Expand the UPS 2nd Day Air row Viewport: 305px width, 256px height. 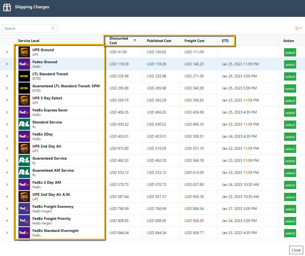(7, 148)
